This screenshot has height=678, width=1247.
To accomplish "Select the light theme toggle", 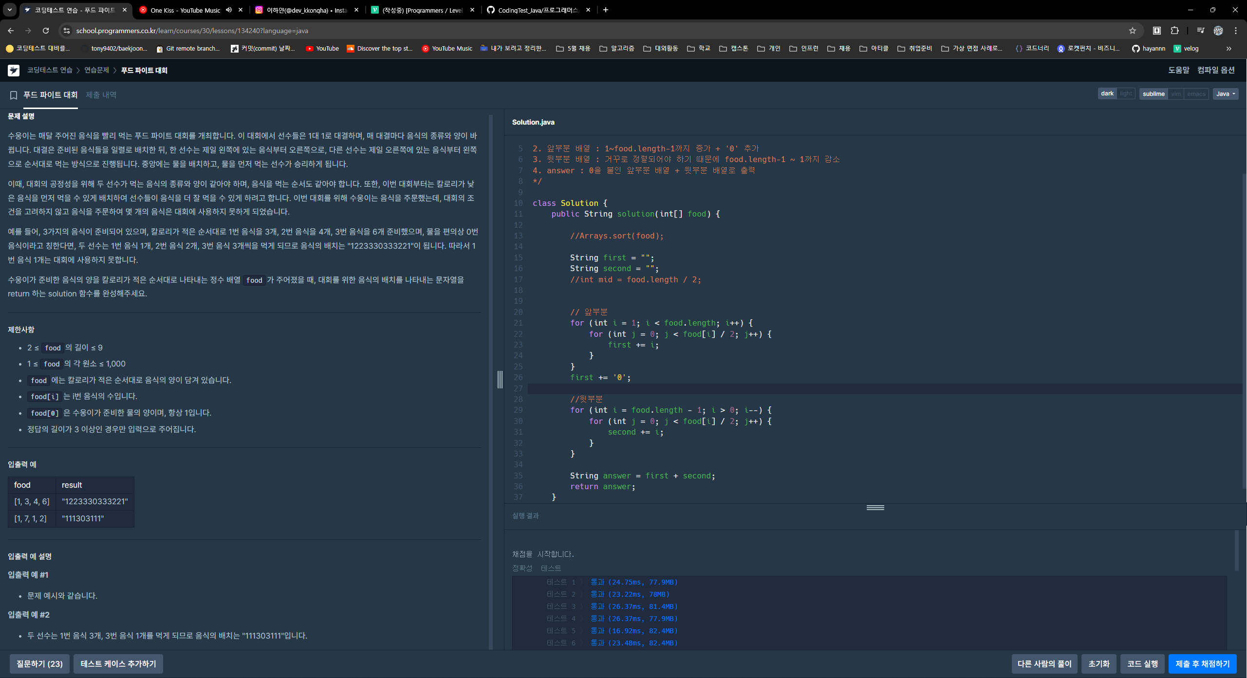I will (1126, 94).
